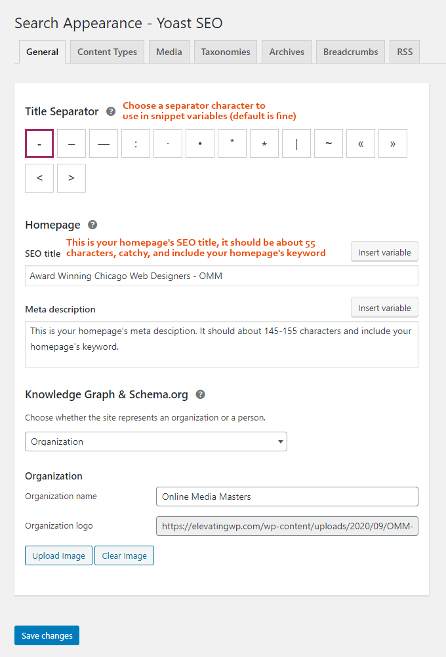Select the asterisk separator character
This screenshot has height=657, width=446.
pos(232,143)
